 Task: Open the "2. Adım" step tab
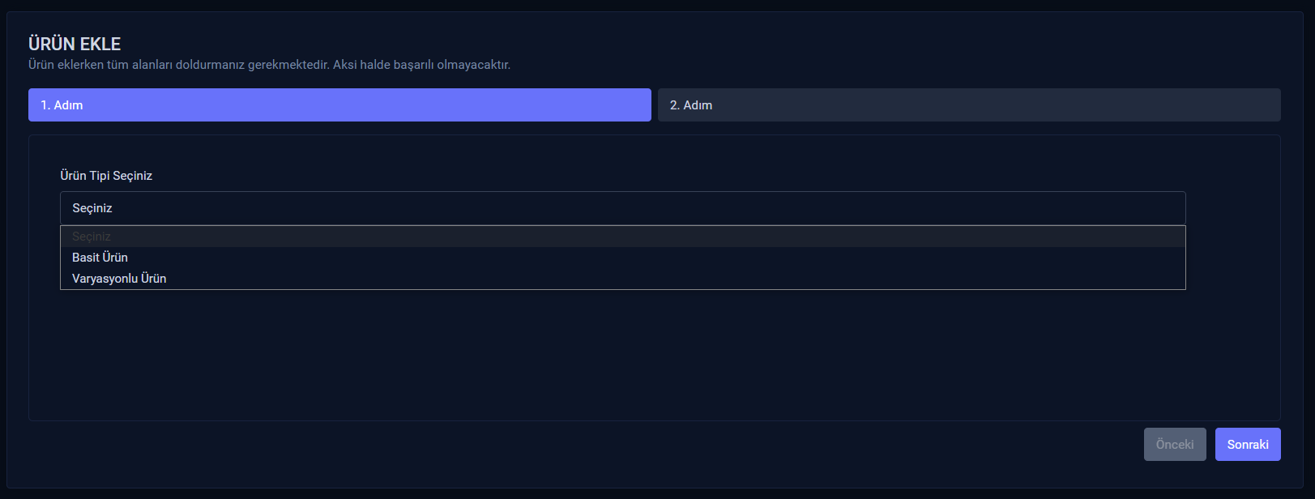tap(968, 105)
